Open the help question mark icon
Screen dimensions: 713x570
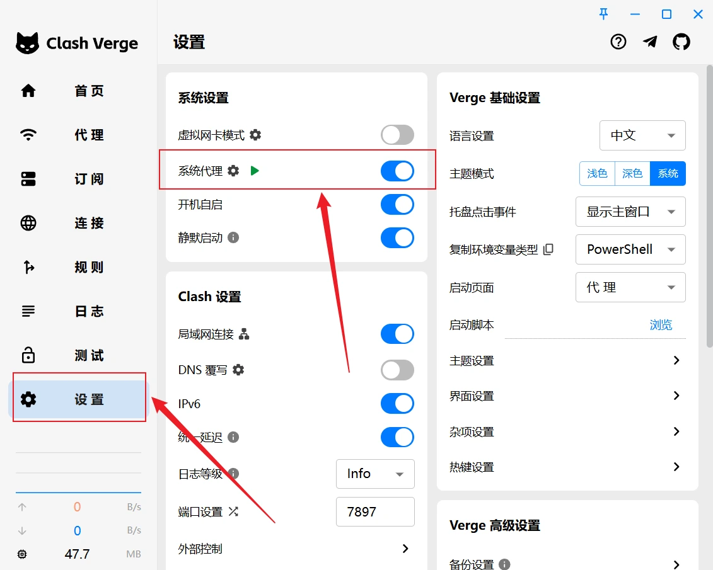(x=618, y=42)
